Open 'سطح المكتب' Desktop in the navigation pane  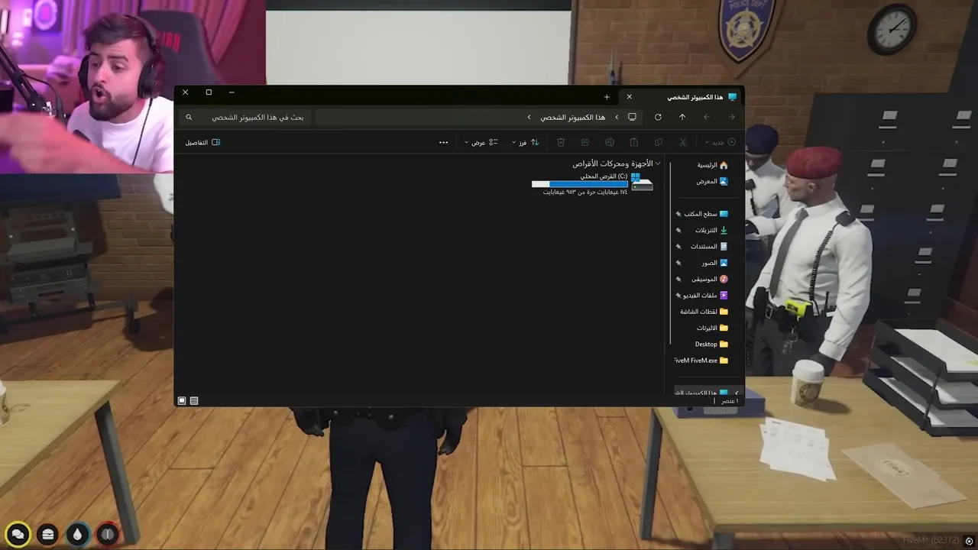coord(707,214)
